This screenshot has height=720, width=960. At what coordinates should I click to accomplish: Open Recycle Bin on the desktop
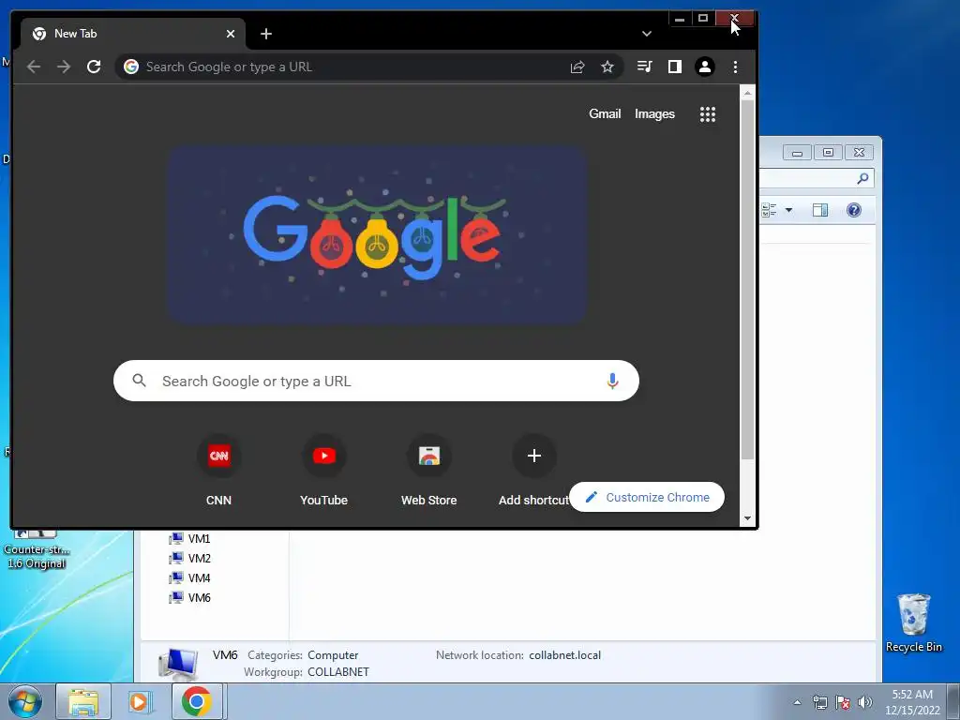913,622
